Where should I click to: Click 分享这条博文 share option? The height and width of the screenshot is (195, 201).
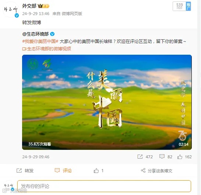156,171
